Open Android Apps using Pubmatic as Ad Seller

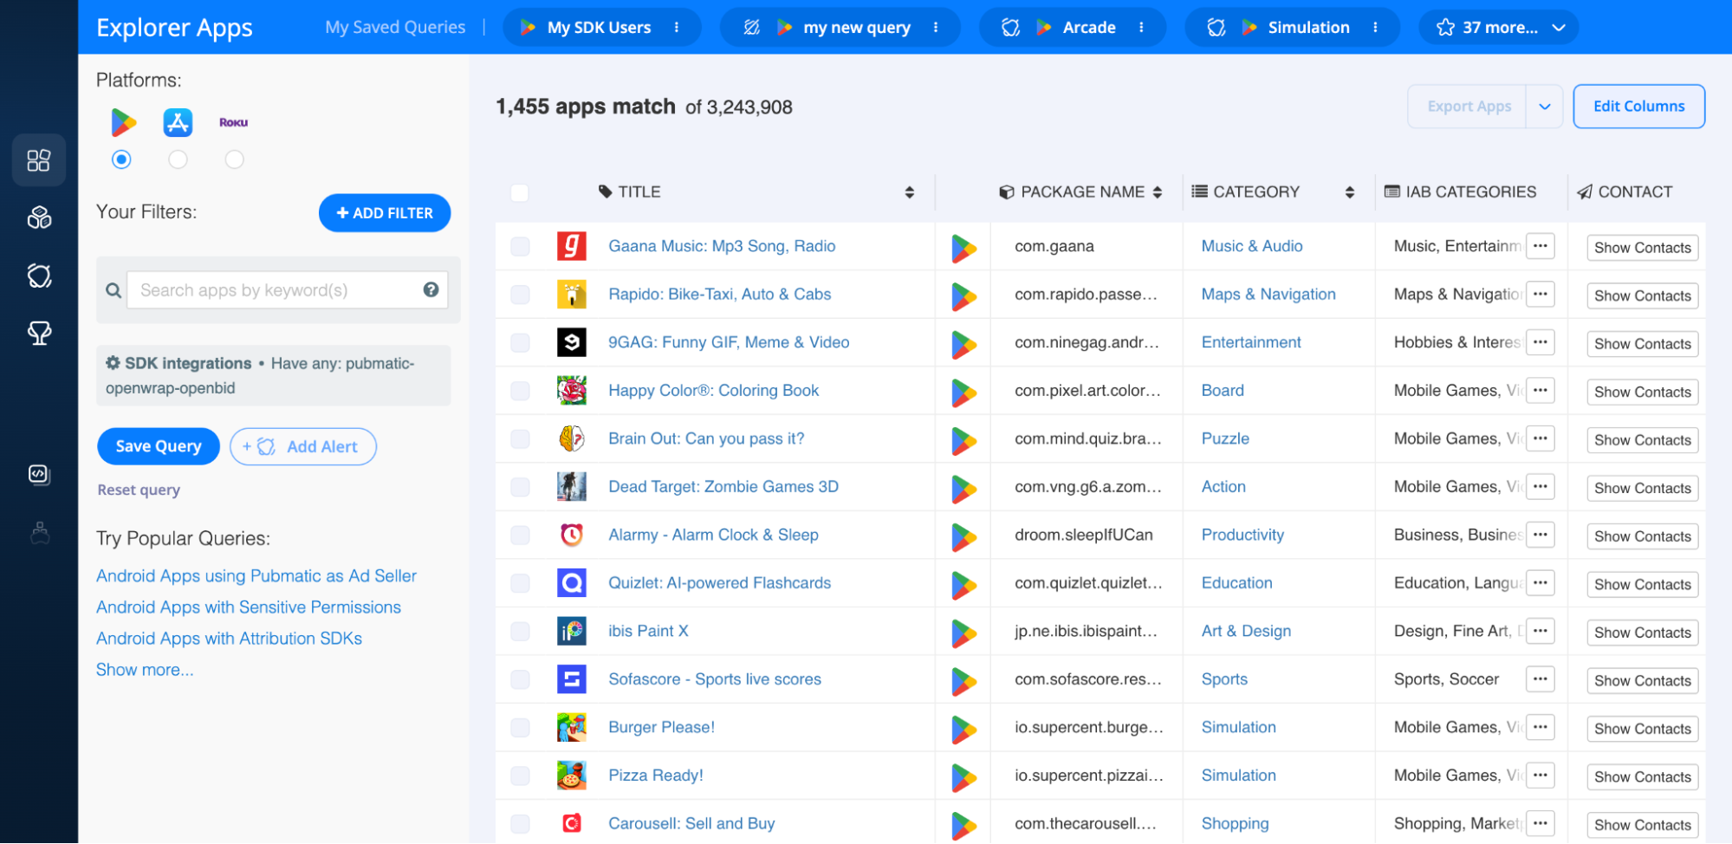click(256, 576)
